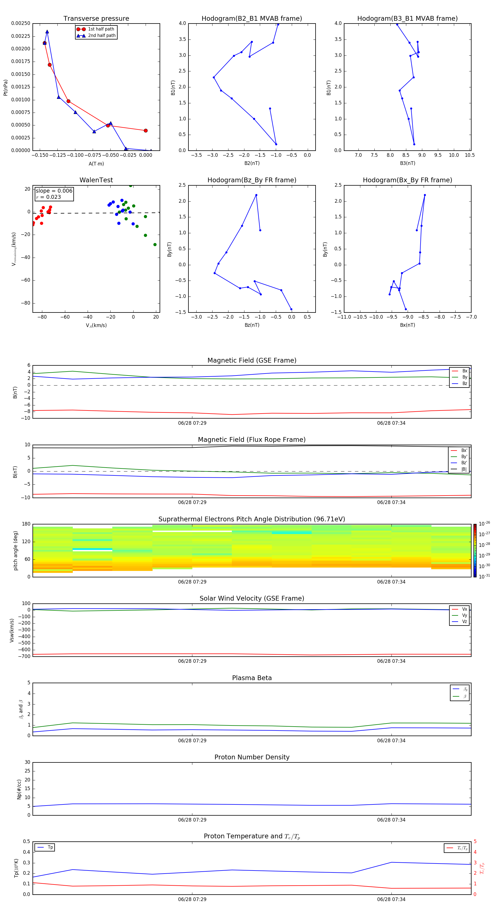
Task: Click the 'Hodogram(Bz_By FR frame)' title
Action: coord(252,180)
